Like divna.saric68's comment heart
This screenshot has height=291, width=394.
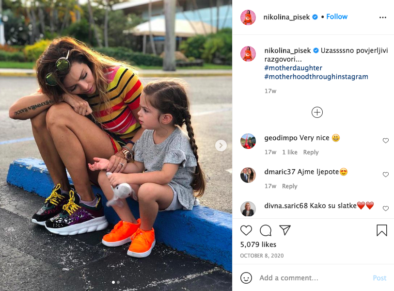386,208
